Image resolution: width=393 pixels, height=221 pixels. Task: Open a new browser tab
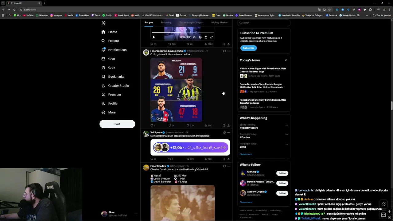(45, 3)
